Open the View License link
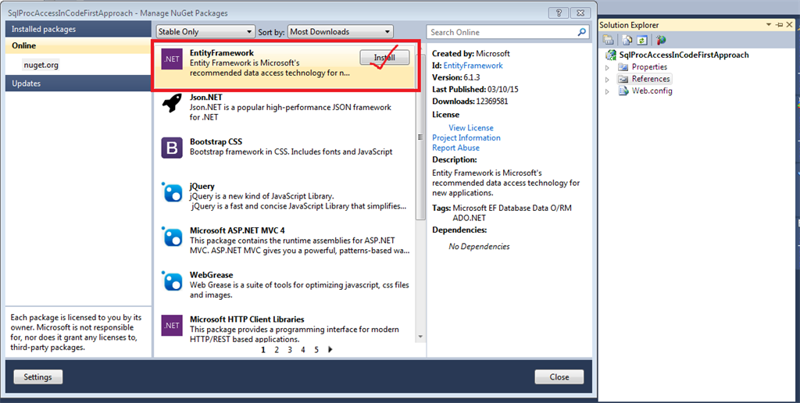 pyautogui.click(x=471, y=127)
